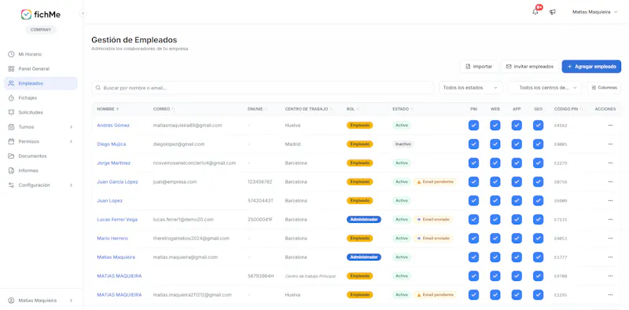Toggle WEB checkbox for Diego Mujica
This screenshot has width=629, height=310.
pyautogui.click(x=495, y=144)
